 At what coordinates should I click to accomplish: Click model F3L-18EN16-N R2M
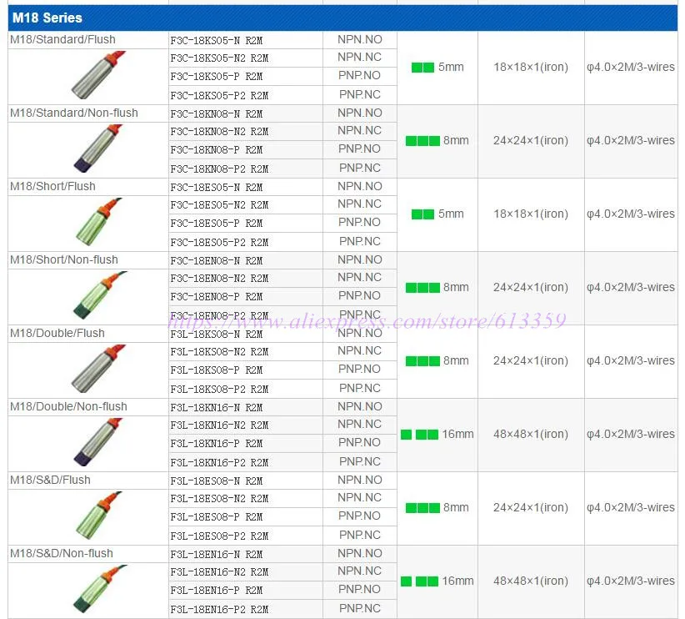click(x=217, y=555)
